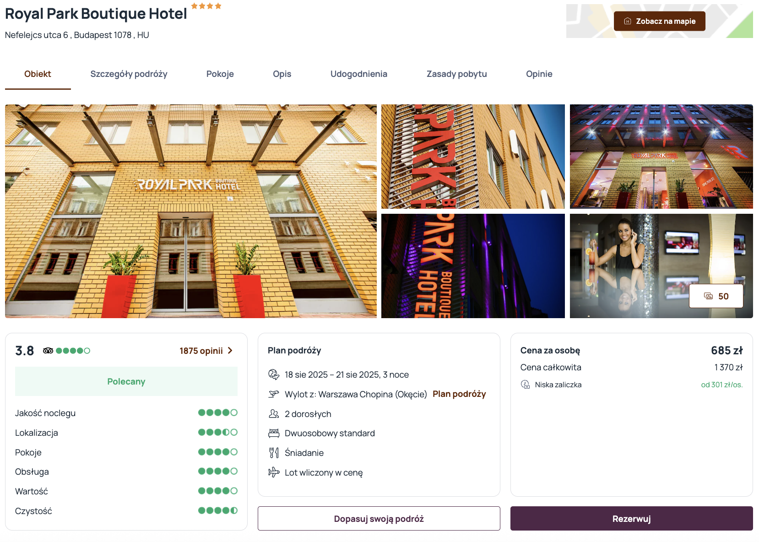Open the night-time hotel entrance photo

(x=661, y=157)
